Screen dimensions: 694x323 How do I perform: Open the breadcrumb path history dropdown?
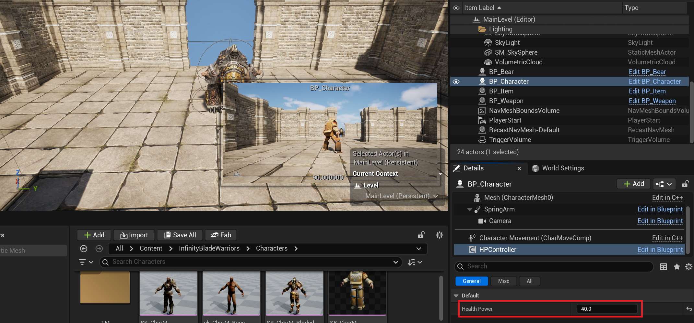[419, 249]
